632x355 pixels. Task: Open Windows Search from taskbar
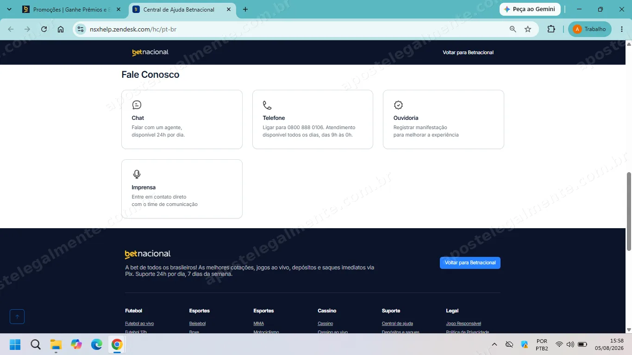click(36, 344)
